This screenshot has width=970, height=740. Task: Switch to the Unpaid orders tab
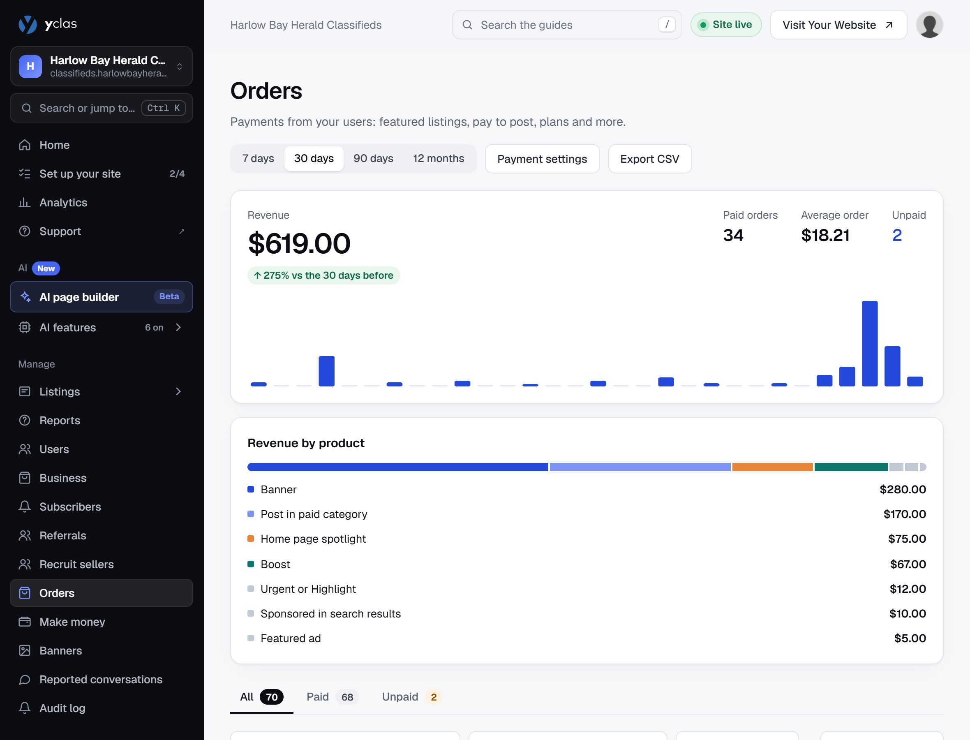pyautogui.click(x=412, y=697)
